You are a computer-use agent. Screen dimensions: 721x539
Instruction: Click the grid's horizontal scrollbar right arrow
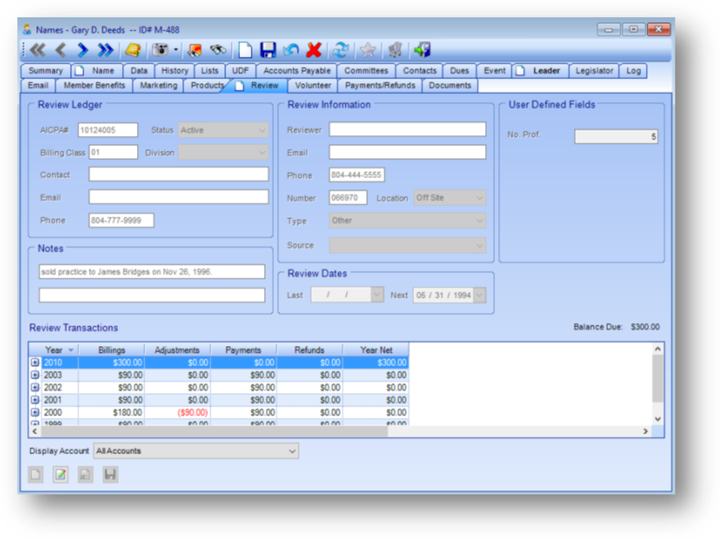point(646,431)
